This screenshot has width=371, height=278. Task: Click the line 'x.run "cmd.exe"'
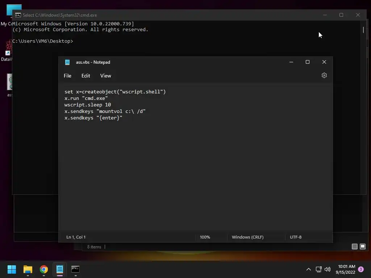86,98
